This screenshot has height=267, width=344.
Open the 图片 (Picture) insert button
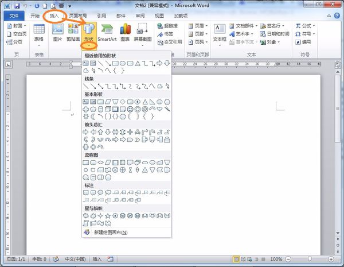click(58, 32)
